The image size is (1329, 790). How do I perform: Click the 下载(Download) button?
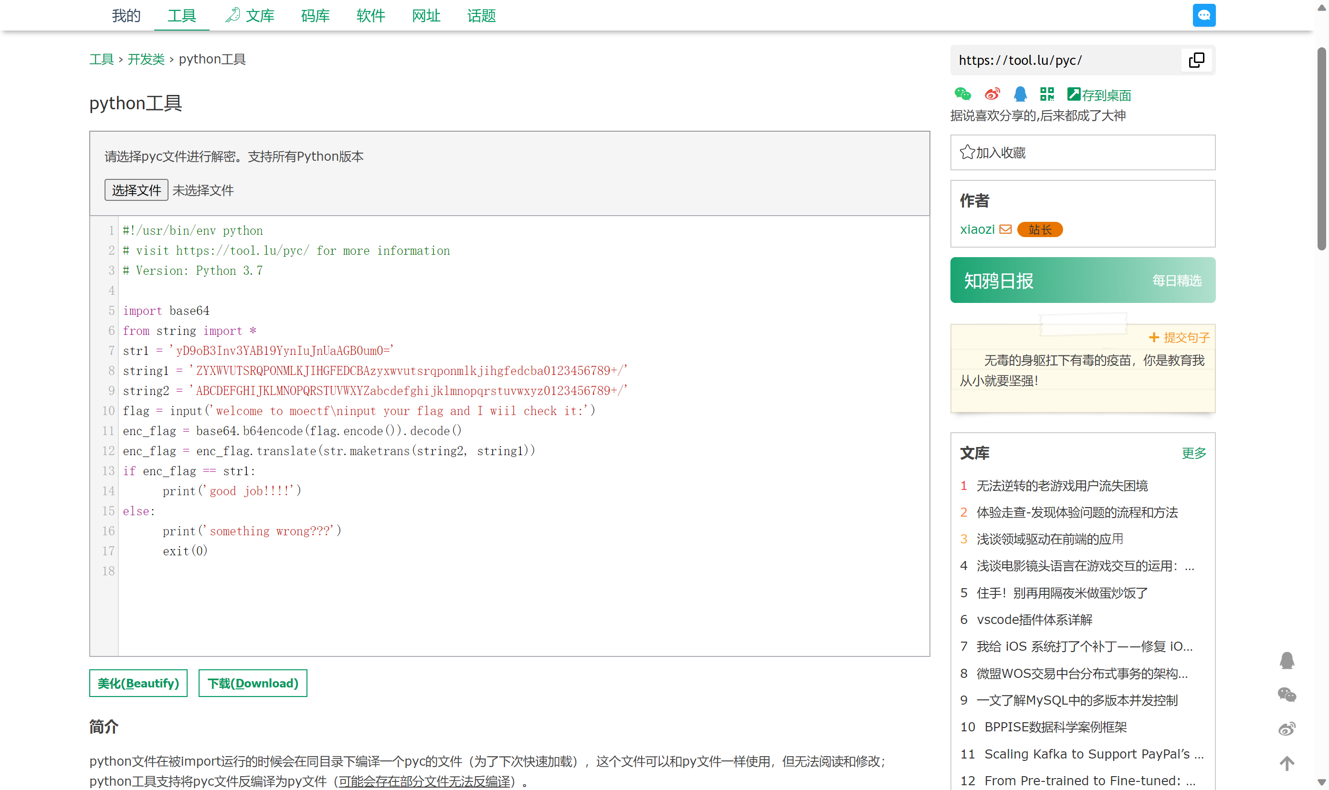pos(253,683)
